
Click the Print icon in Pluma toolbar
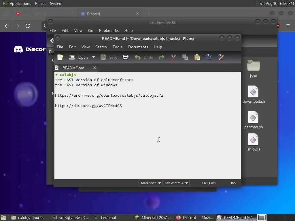[126, 57]
